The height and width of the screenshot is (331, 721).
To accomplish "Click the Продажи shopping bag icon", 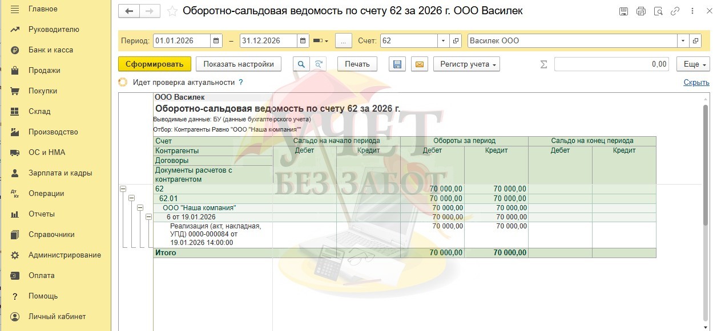I will click(x=15, y=71).
